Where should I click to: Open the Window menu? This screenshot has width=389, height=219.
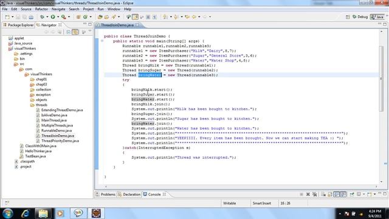pyautogui.click(x=114, y=9)
